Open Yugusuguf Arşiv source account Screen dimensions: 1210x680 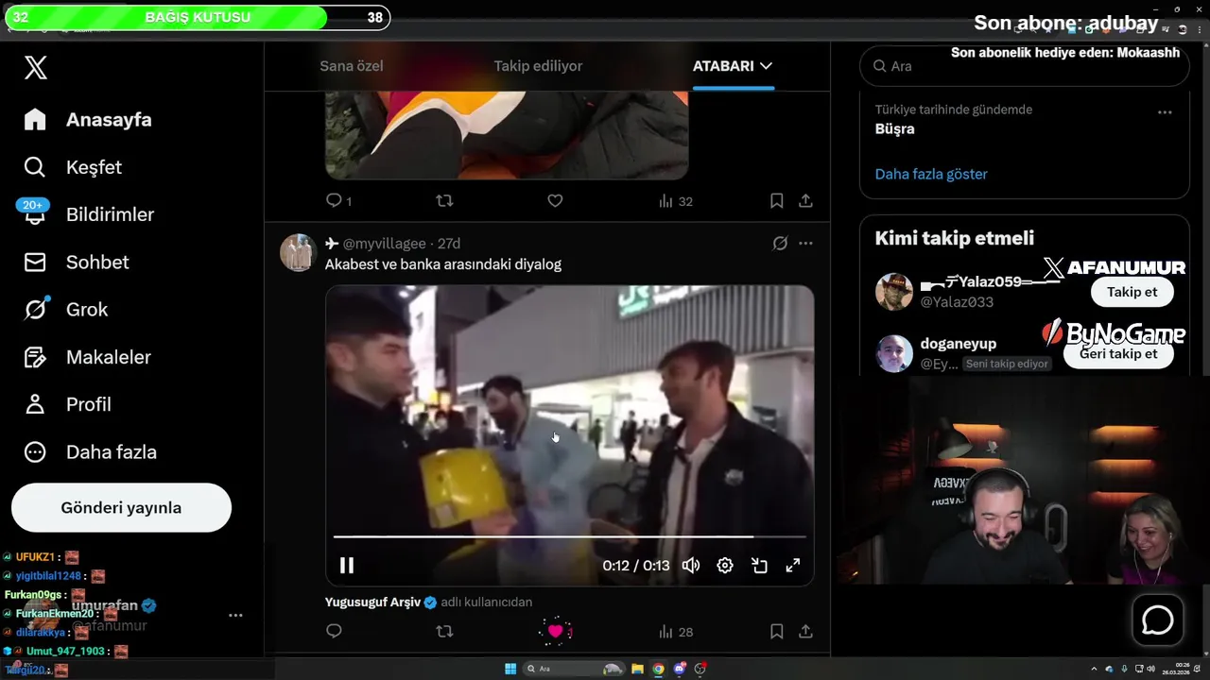tap(372, 602)
